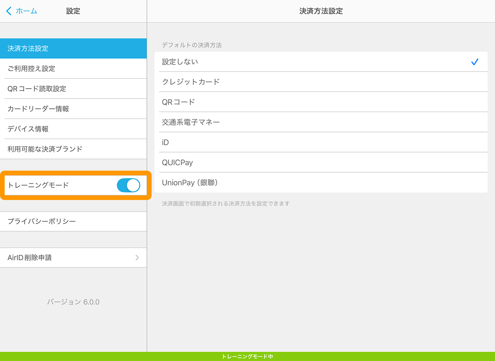Show カードリーダー情報
This screenshot has width=495, height=361.
click(73, 109)
